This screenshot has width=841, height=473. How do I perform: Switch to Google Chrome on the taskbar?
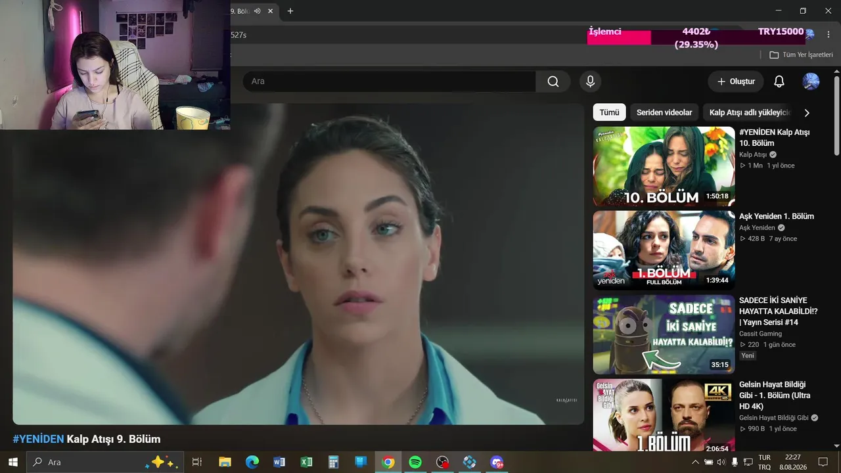388,462
